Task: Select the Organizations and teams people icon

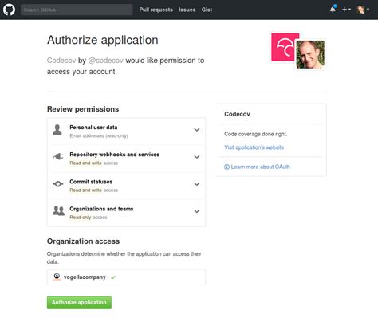Action: pos(58,211)
